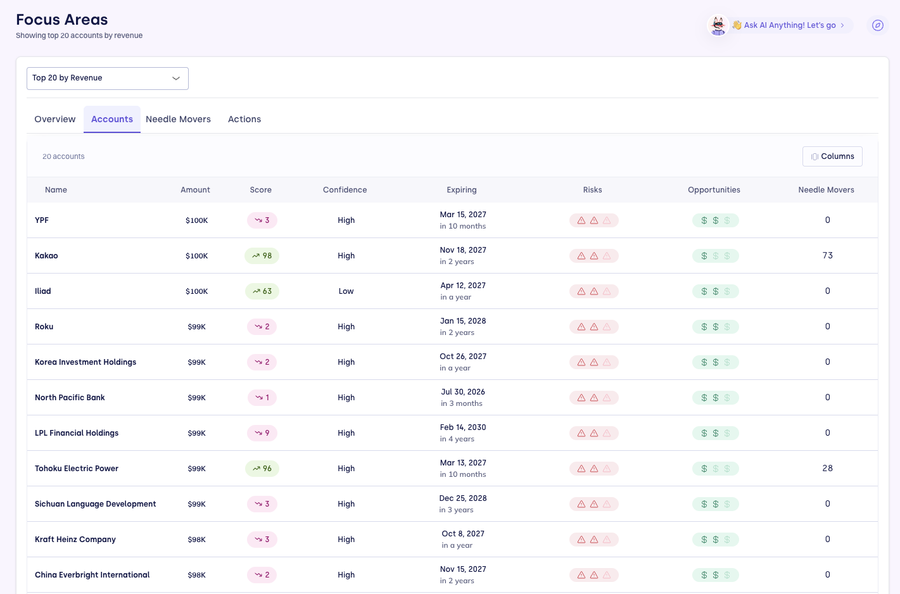The height and width of the screenshot is (594, 900).
Task: Switch to the Overview tab
Action: pos(55,119)
